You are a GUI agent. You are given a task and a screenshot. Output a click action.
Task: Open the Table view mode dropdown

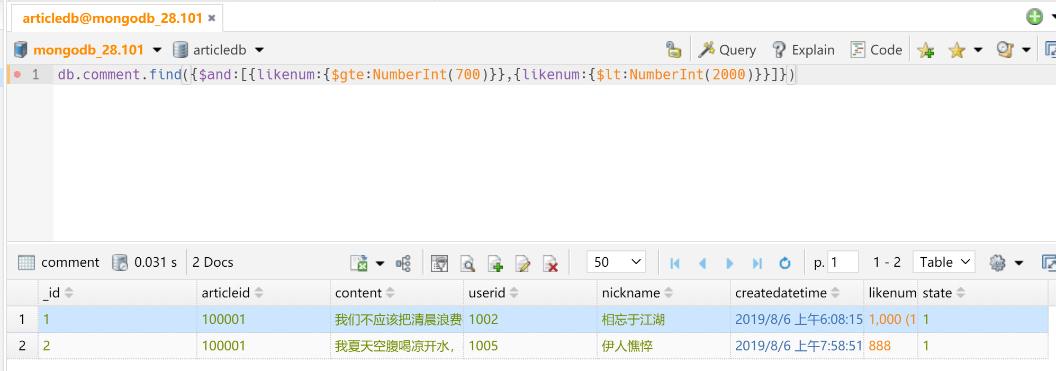[x=944, y=262]
